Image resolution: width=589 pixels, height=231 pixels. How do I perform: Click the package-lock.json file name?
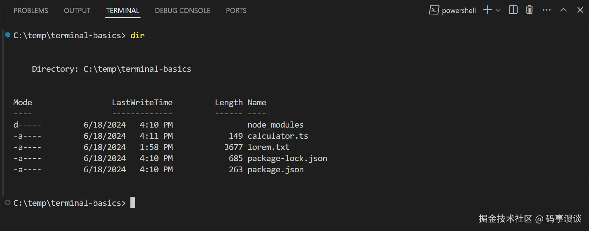pyautogui.click(x=287, y=158)
